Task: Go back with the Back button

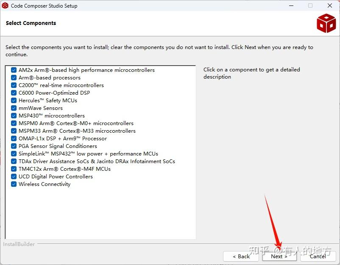Action: (241, 257)
